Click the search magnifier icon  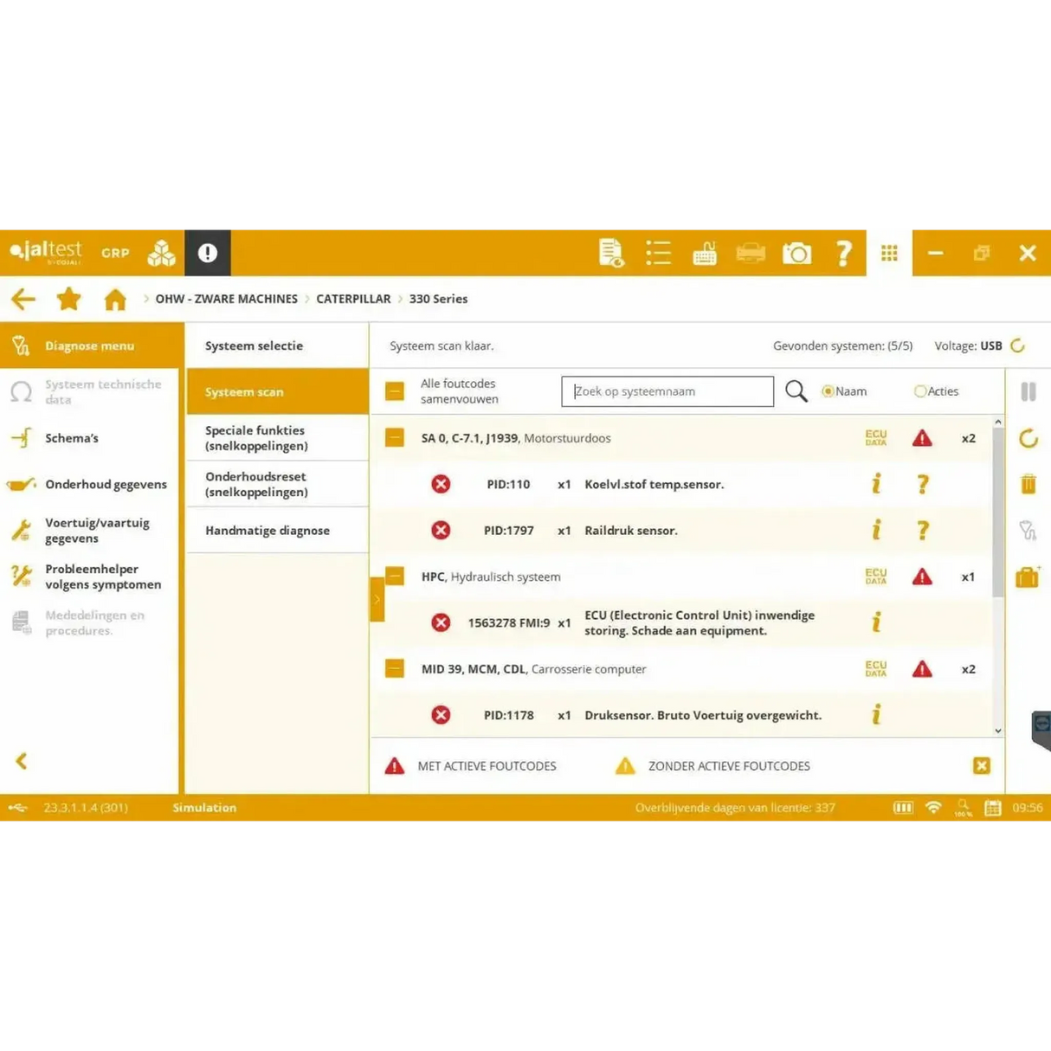pyautogui.click(x=796, y=391)
